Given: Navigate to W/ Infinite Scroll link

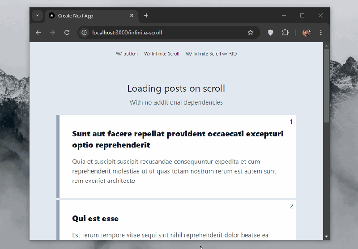Looking at the screenshot, I should [162, 54].
